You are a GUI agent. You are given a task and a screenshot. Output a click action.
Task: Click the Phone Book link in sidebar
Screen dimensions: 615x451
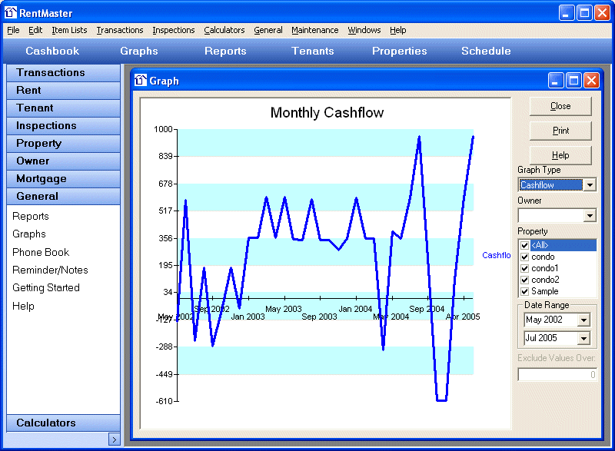pyautogui.click(x=41, y=252)
